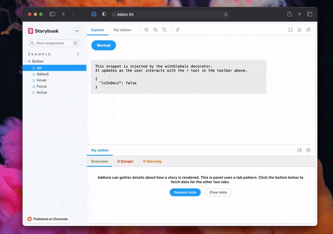Open canvas in new tab icon
The image size is (333, 234).
[x=299, y=30]
